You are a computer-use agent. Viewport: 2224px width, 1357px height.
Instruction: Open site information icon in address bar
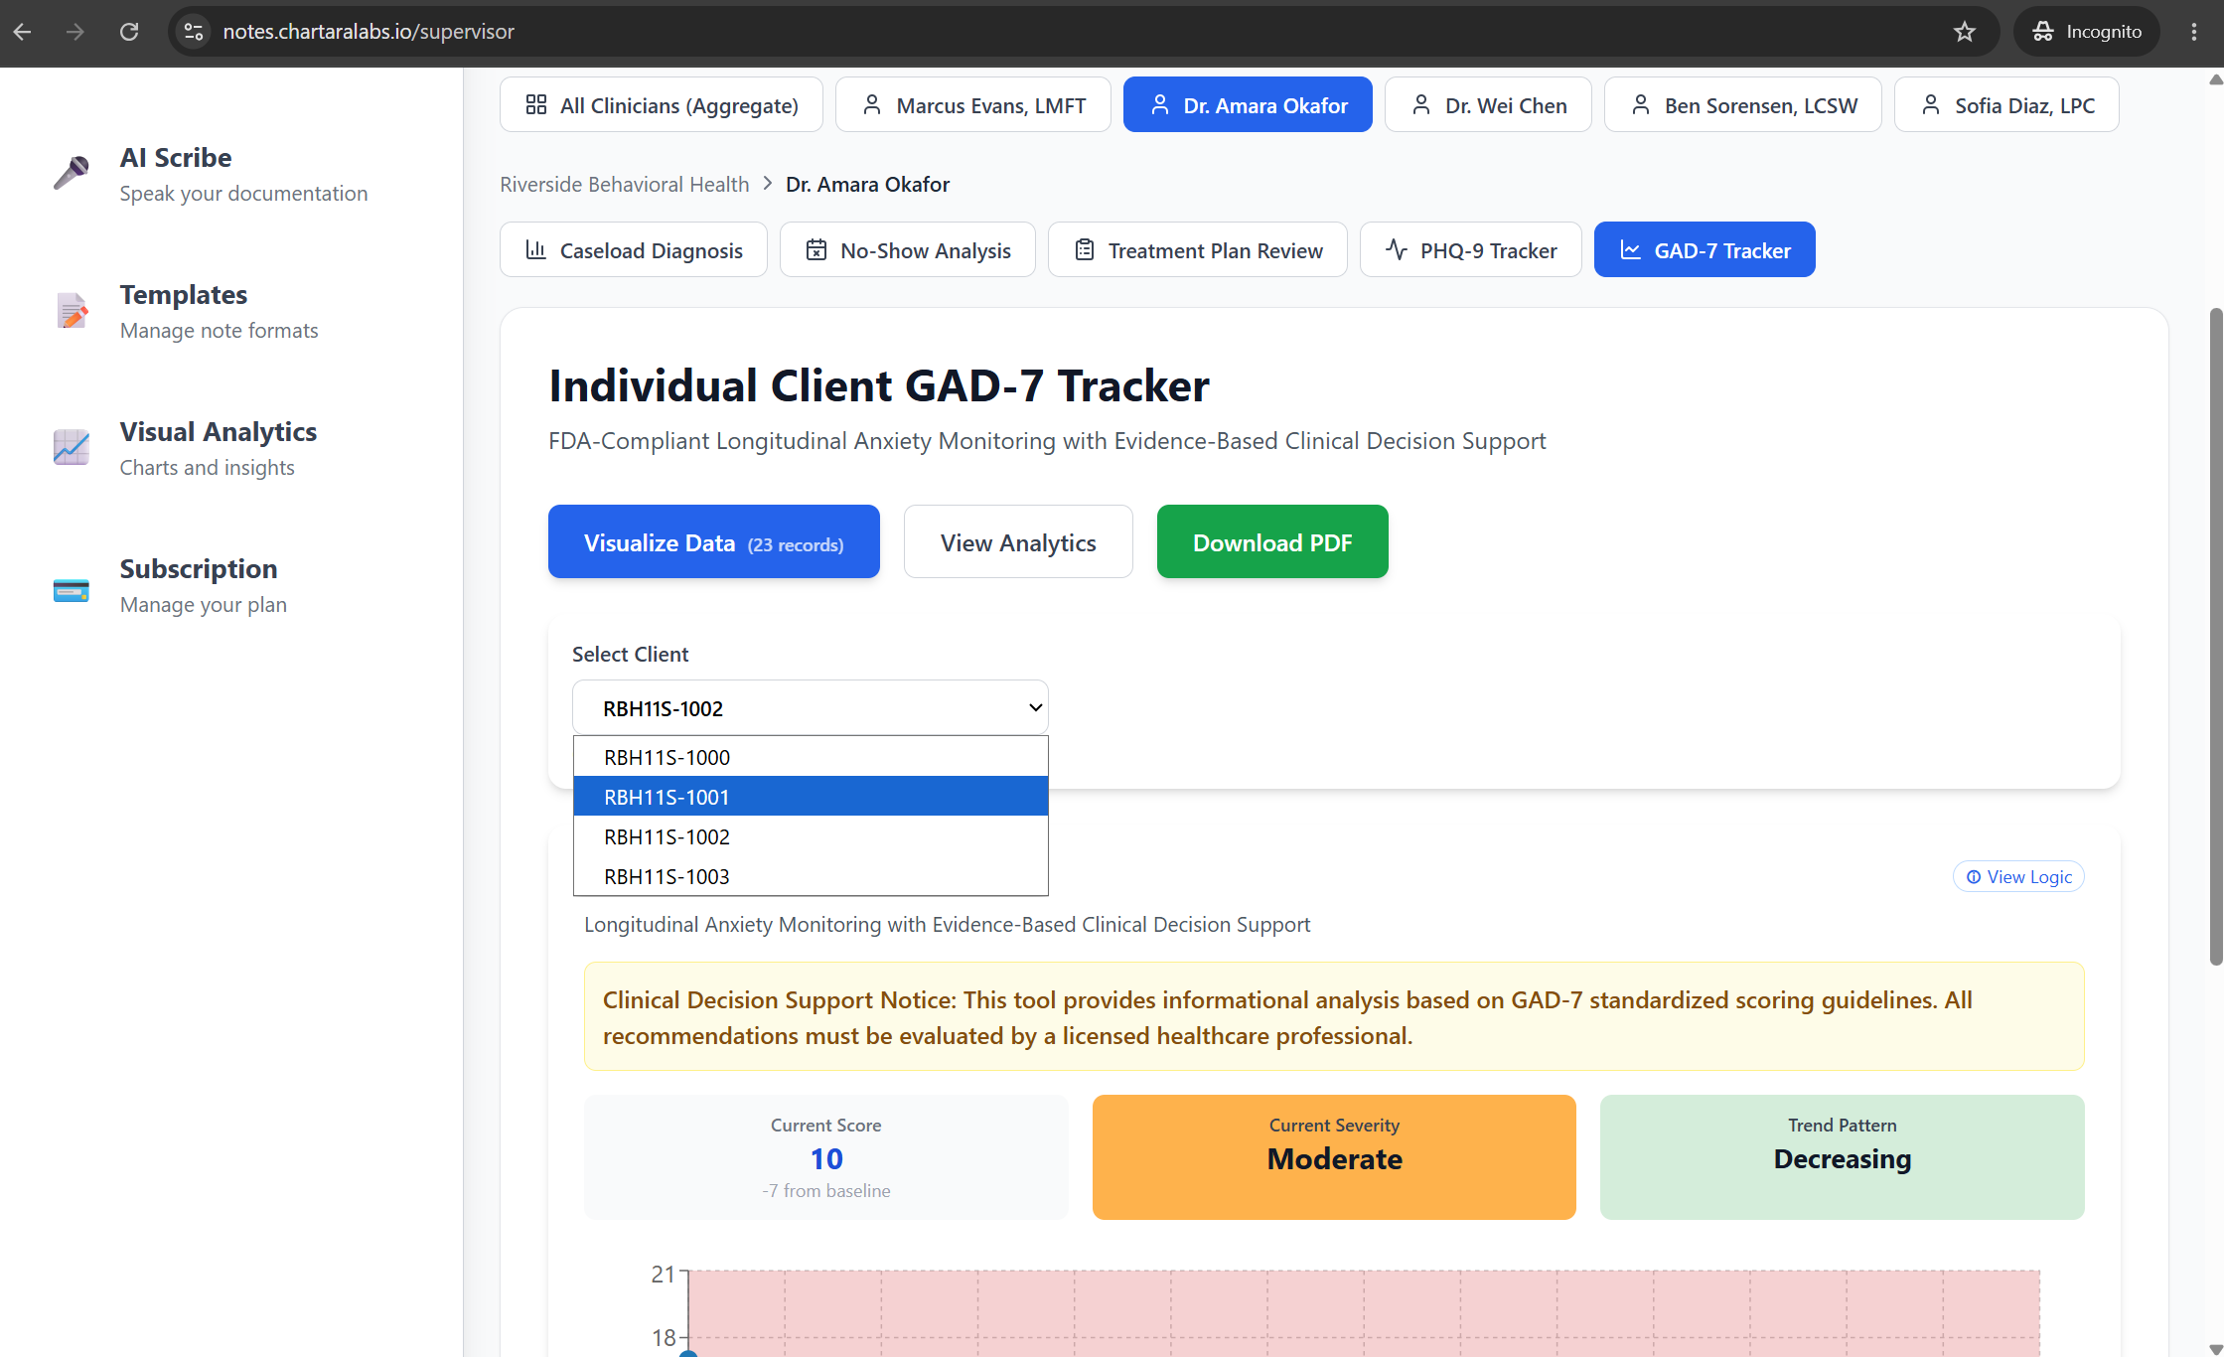(194, 32)
